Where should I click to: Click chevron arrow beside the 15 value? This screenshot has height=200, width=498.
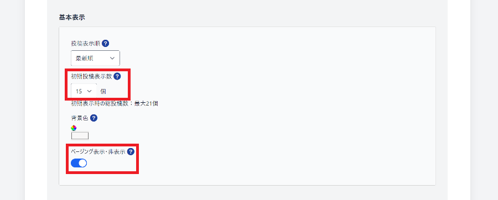89,91
